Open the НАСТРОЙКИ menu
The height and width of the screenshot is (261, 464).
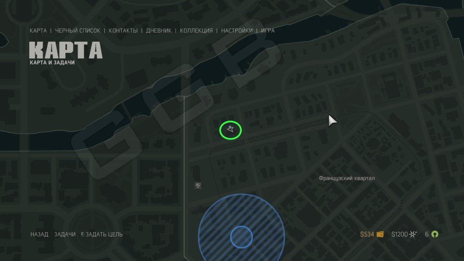coord(237,31)
